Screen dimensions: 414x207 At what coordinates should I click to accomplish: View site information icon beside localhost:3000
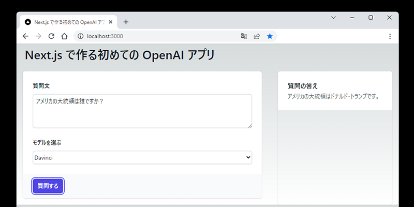coord(80,36)
